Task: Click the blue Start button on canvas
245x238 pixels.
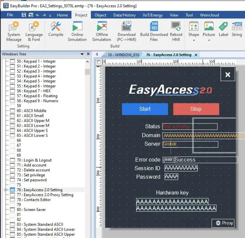Action: pyautogui.click(x=145, y=109)
